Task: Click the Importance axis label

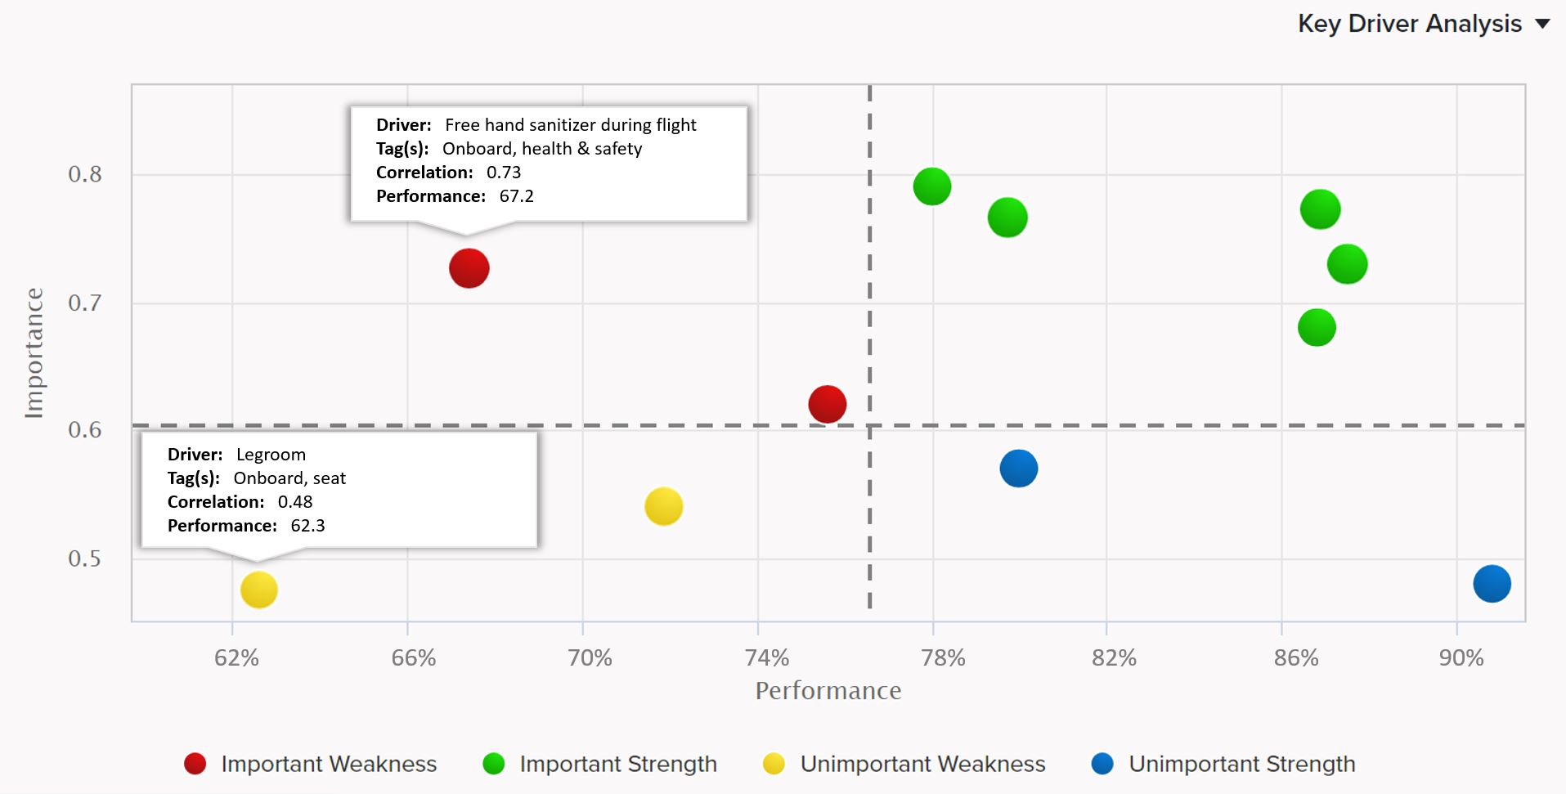Action: (34, 352)
